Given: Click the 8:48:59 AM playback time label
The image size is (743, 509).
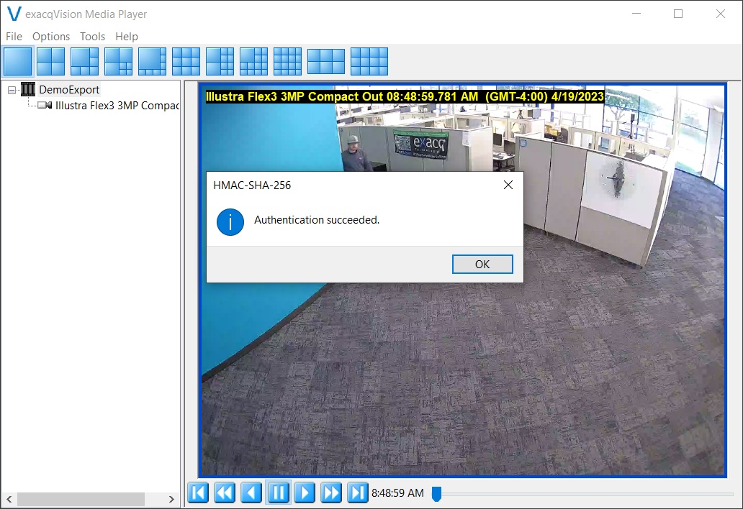Looking at the screenshot, I should [x=397, y=493].
